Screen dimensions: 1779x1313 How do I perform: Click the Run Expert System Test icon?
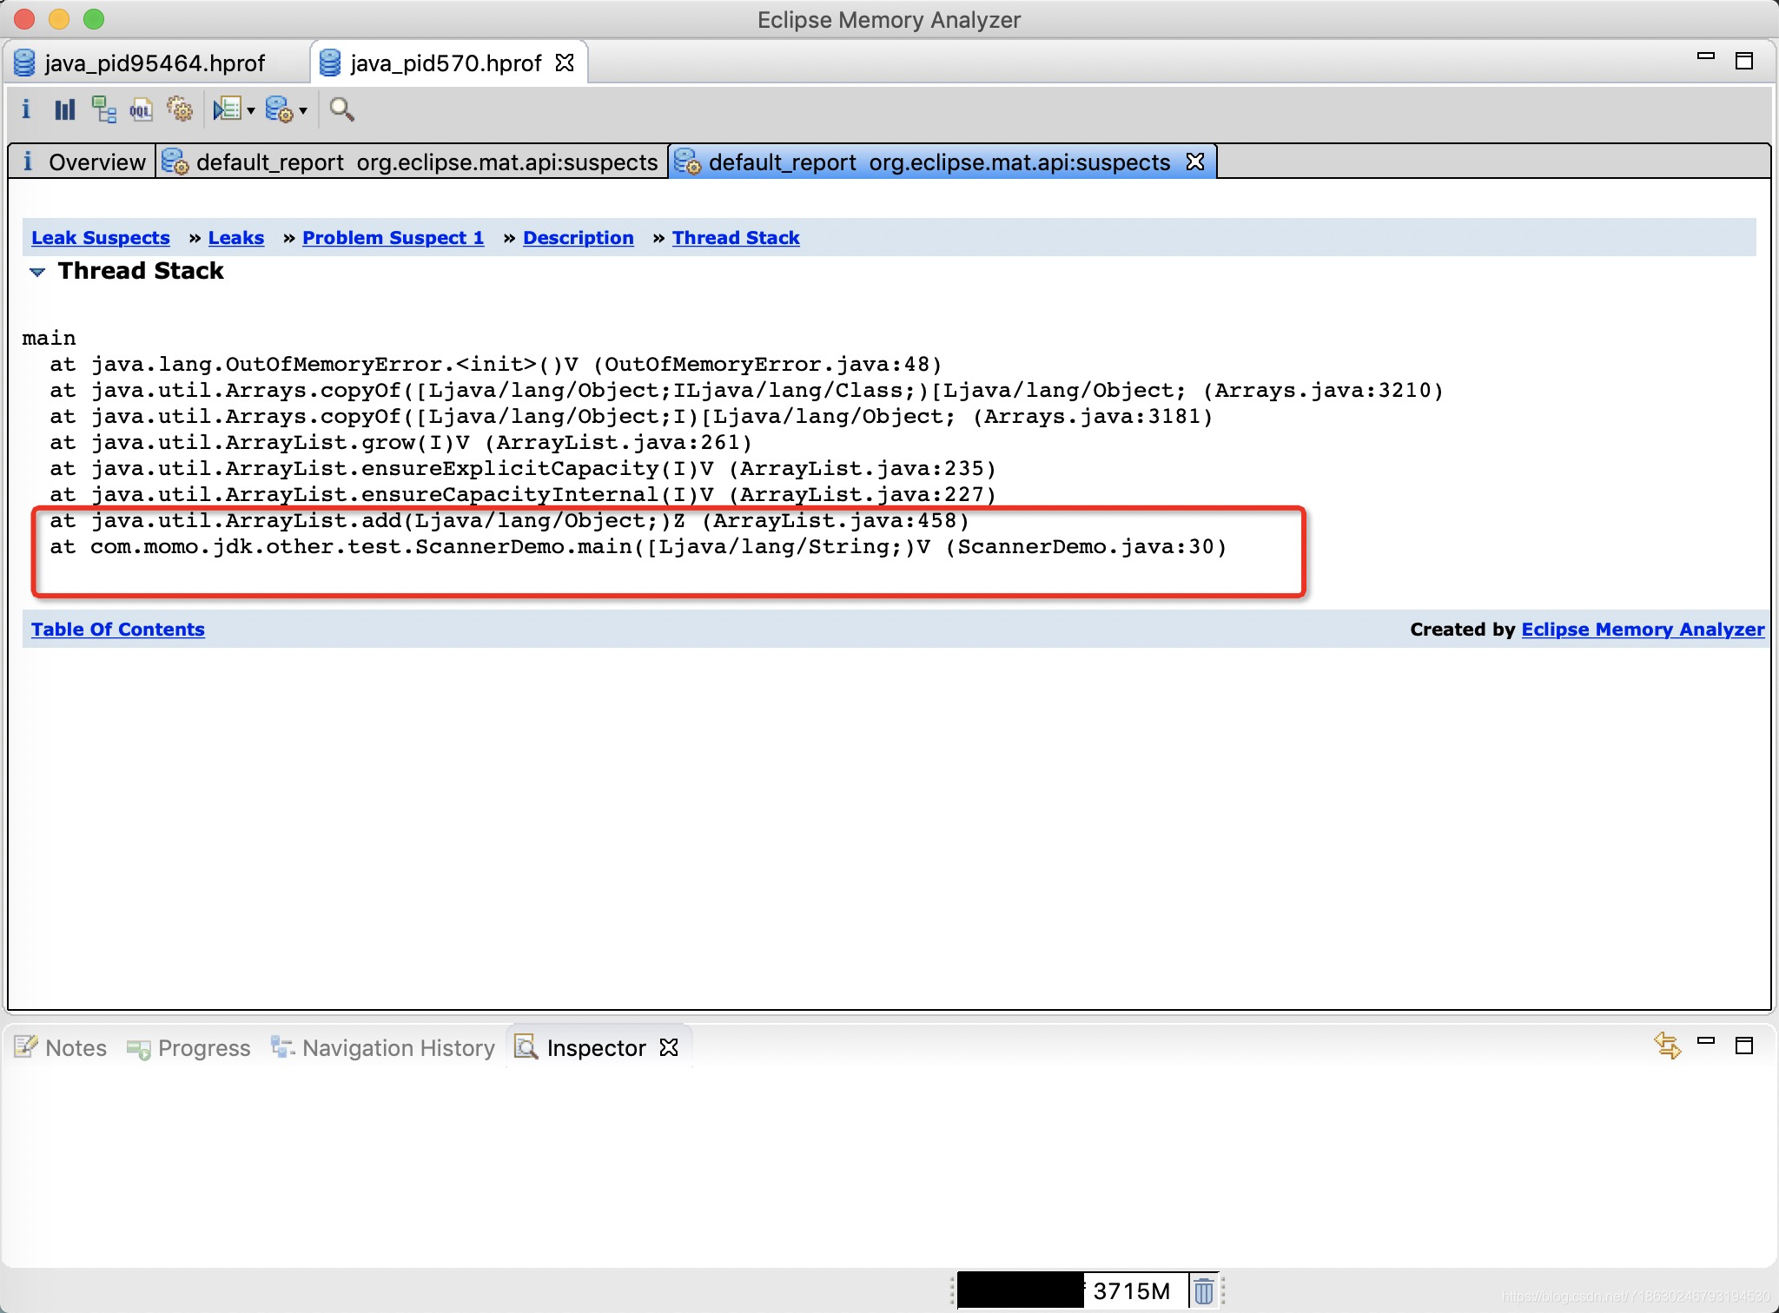(x=227, y=109)
